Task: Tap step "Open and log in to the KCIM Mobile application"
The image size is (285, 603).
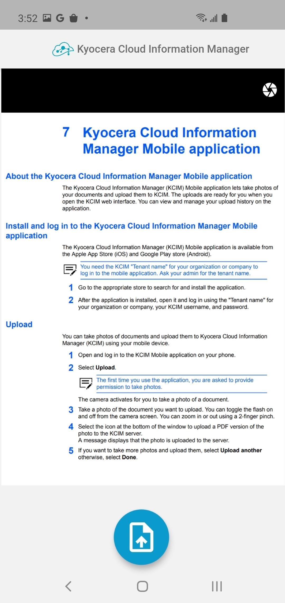Action: point(157,355)
